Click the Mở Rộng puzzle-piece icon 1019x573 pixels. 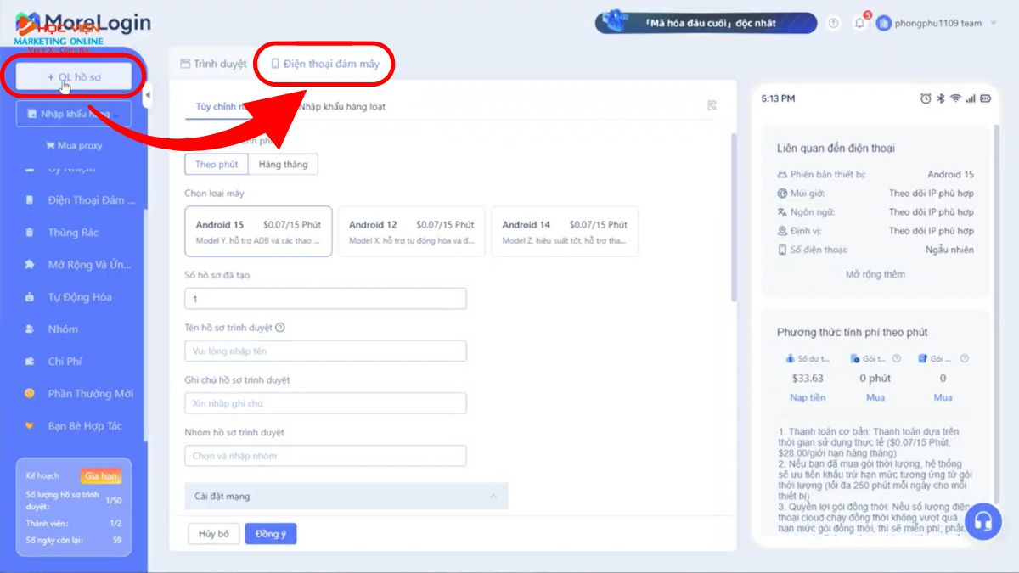click(x=31, y=265)
